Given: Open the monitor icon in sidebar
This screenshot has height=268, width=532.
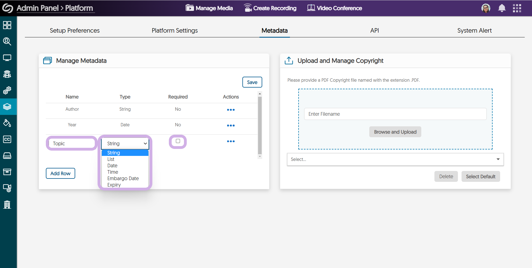Looking at the screenshot, I should click(7, 58).
